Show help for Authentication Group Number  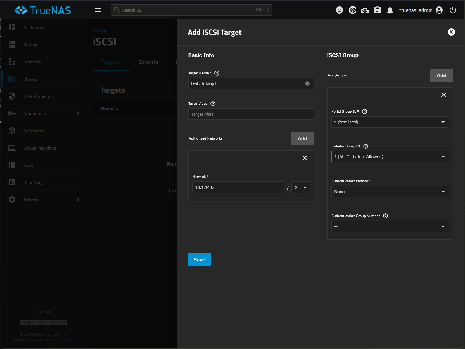pos(385,216)
